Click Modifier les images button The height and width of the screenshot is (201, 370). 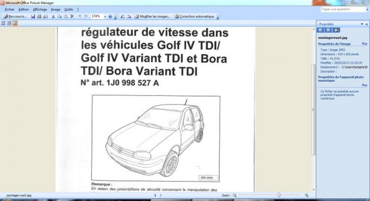coord(153,17)
